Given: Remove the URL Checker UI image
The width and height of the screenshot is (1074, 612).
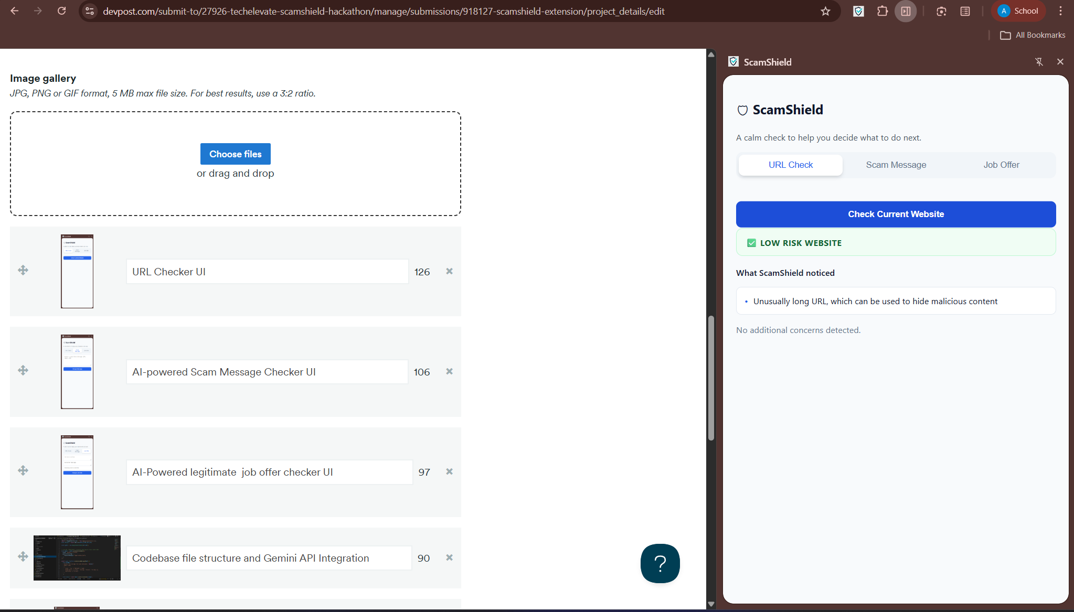Looking at the screenshot, I should click(x=449, y=271).
